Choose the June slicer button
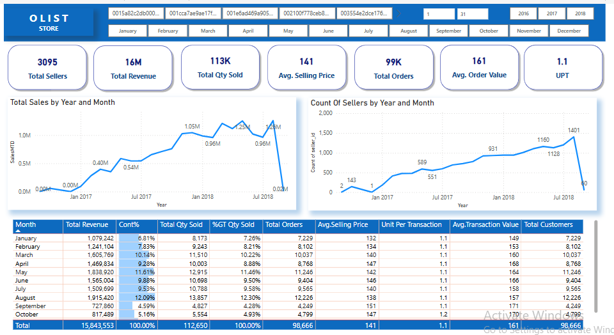Image resolution: width=614 pixels, height=335 pixels. click(328, 31)
